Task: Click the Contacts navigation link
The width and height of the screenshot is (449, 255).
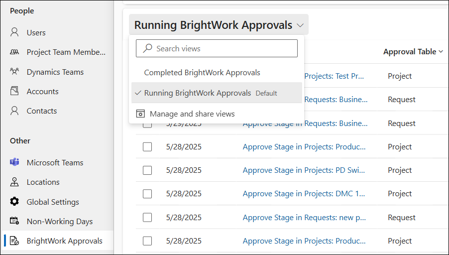Action: tap(42, 111)
